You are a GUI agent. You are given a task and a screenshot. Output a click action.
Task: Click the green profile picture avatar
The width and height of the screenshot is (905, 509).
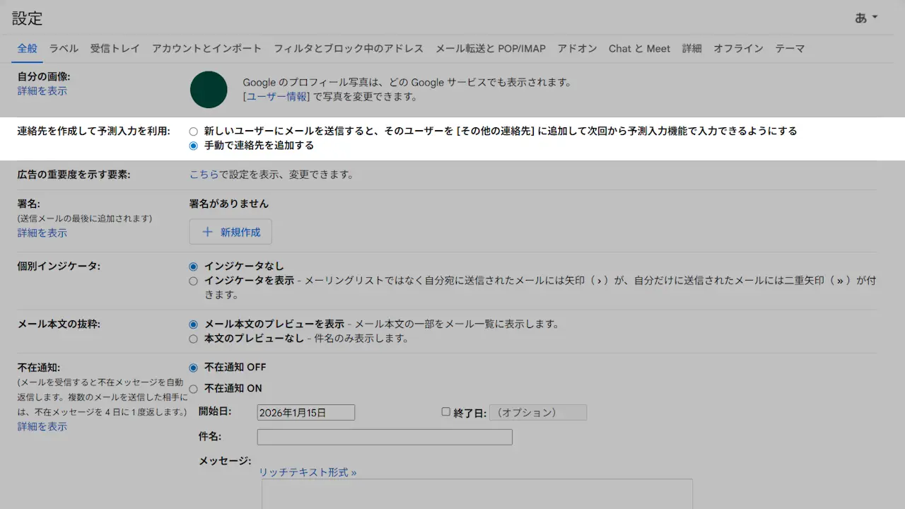tap(209, 90)
